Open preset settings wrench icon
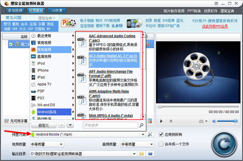This screenshot has width=243, height=161. (150, 135)
